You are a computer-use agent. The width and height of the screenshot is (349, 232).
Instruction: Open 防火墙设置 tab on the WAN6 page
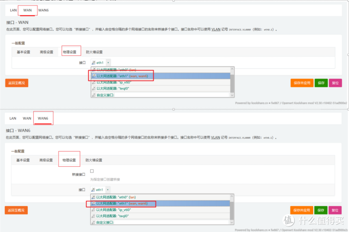coord(94,160)
